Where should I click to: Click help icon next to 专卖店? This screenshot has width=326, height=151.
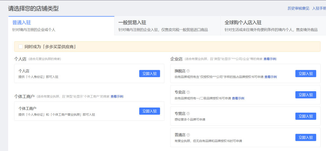188,92
